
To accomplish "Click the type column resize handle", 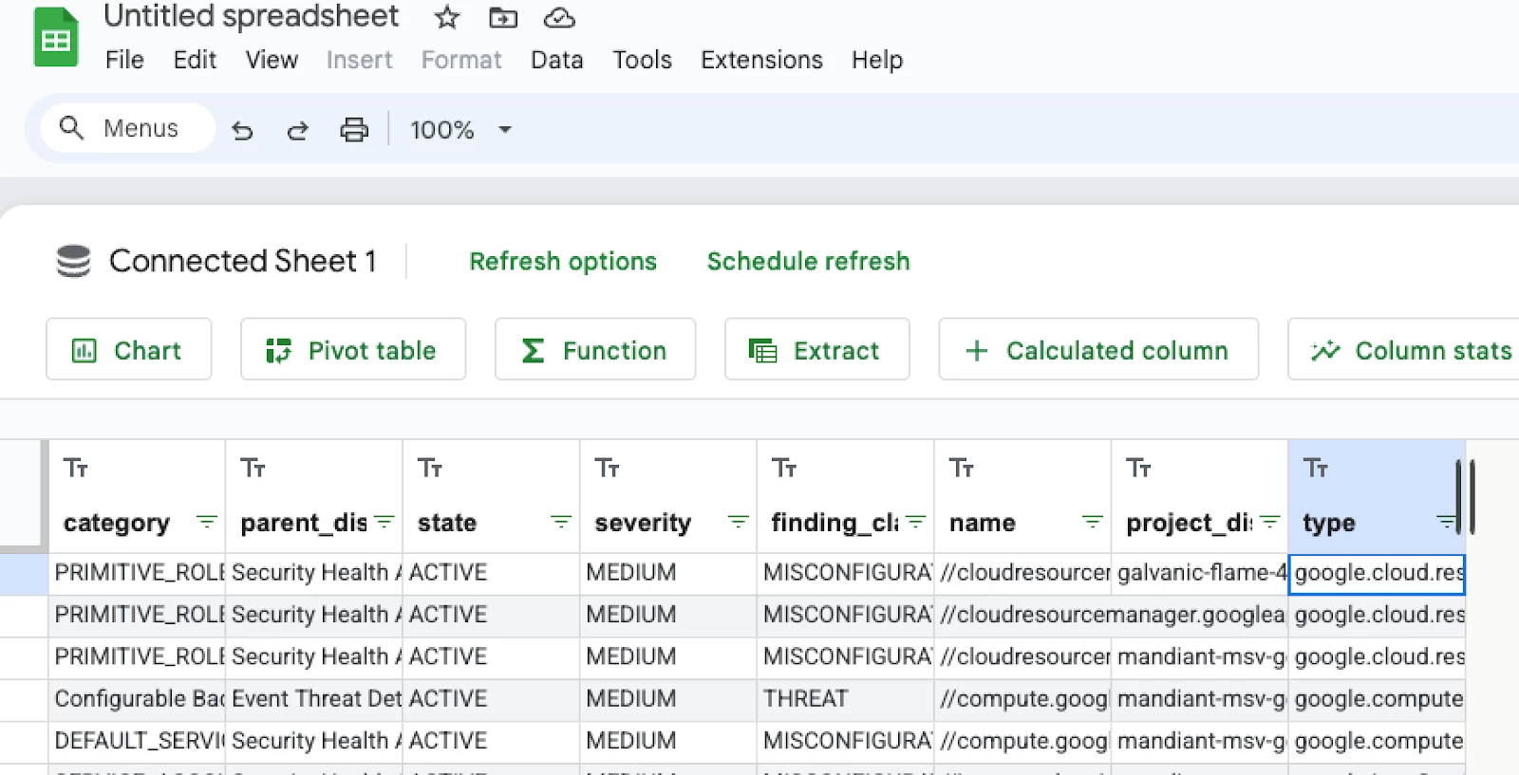I will coord(1465,496).
